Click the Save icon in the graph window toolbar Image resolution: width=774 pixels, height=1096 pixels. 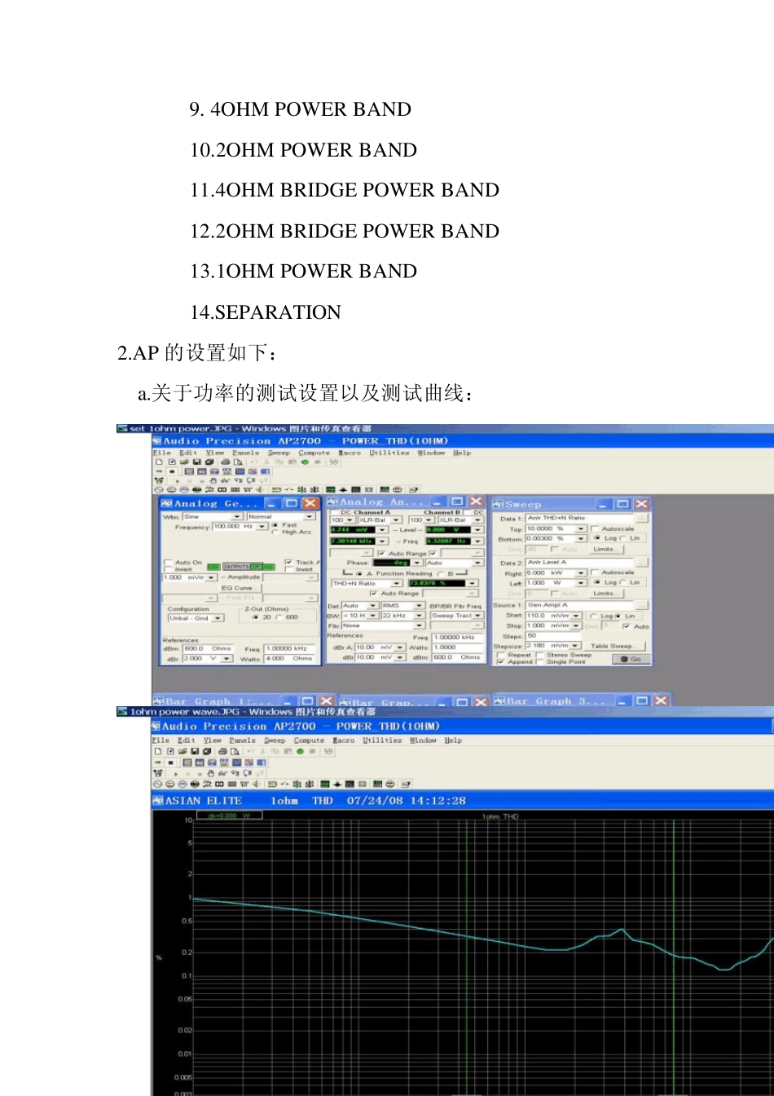pyautogui.click(x=196, y=751)
